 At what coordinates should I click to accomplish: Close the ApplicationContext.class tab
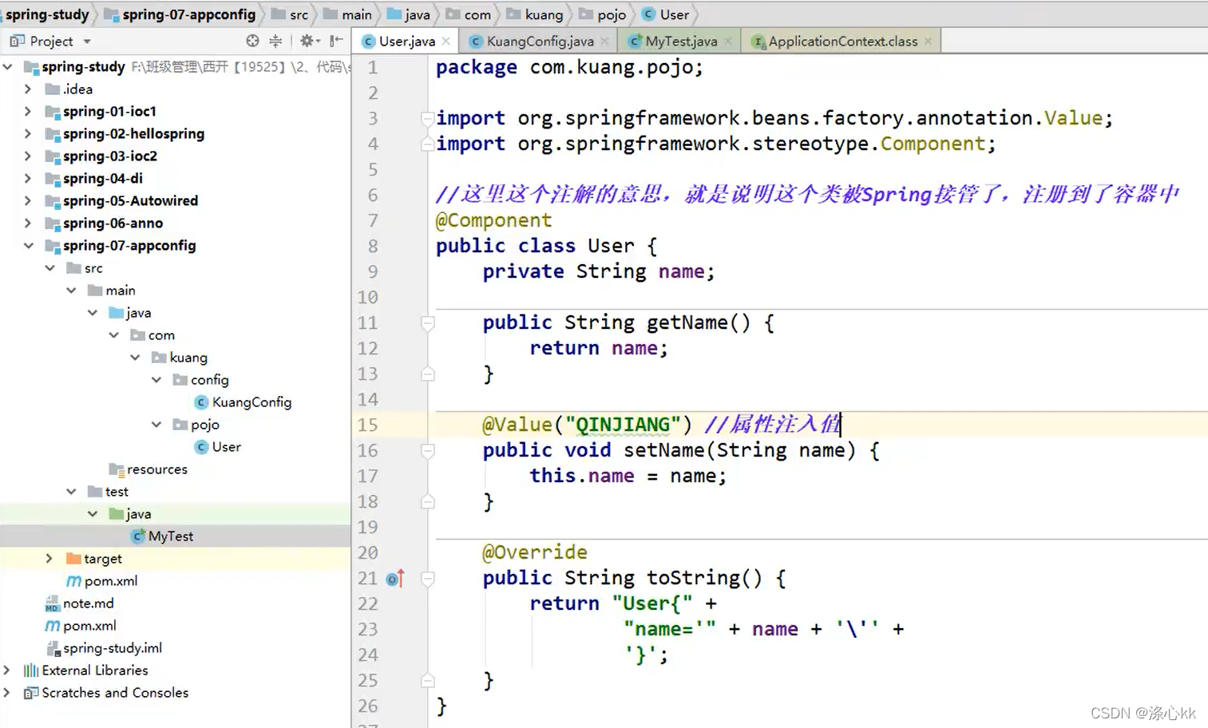pos(928,42)
